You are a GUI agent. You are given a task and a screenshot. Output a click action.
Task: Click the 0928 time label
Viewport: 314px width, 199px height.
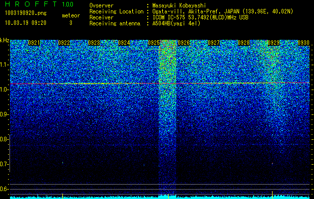[244, 43]
